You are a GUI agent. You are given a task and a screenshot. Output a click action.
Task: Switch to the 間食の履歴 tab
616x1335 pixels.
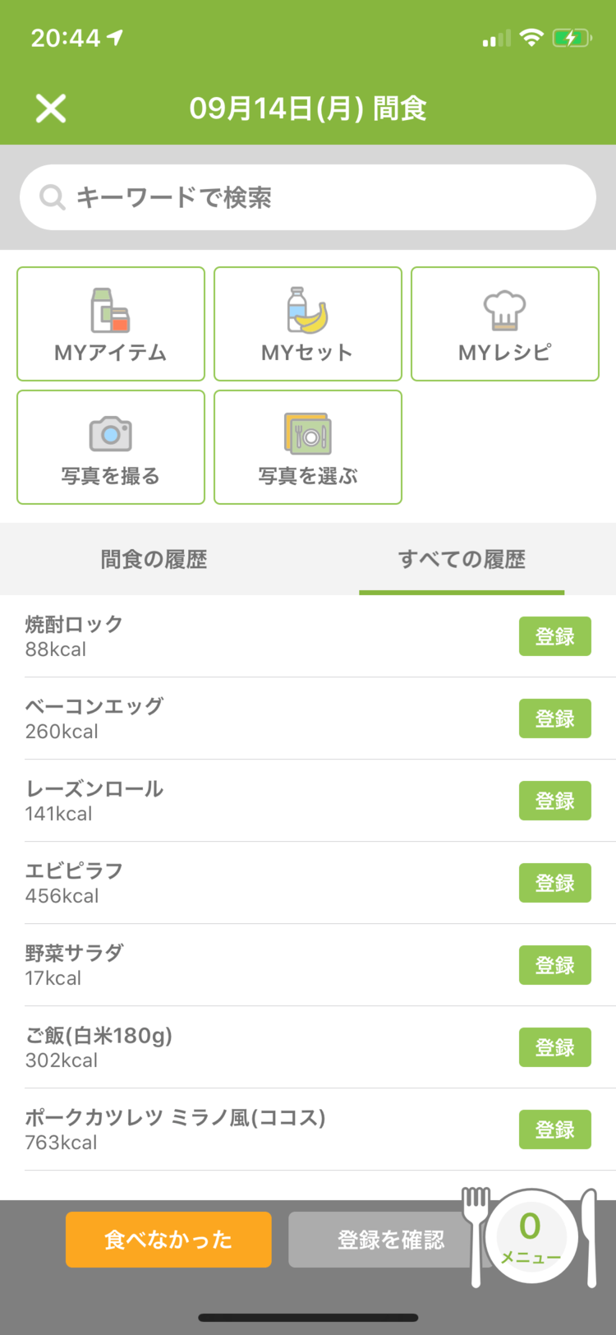[154, 559]
